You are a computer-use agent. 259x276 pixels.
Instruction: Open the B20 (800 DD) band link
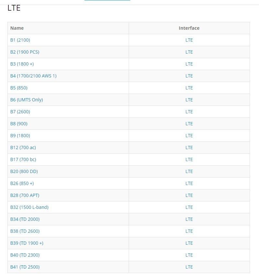[24, 172]
